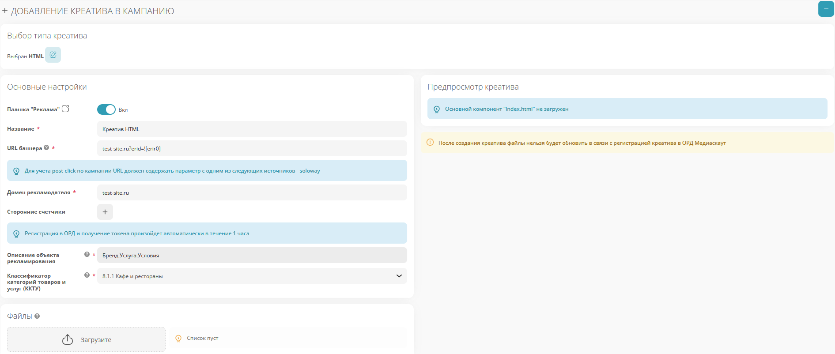Click the lightbulb icon in ОРД registration notice
The height and width of the screenshot is (354, 835).
coord(16,233)
